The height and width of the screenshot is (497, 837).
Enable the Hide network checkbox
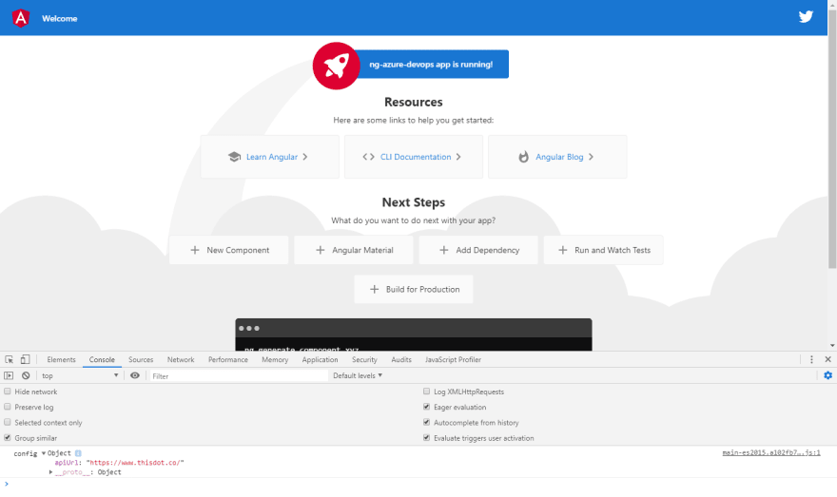point(8,392)
